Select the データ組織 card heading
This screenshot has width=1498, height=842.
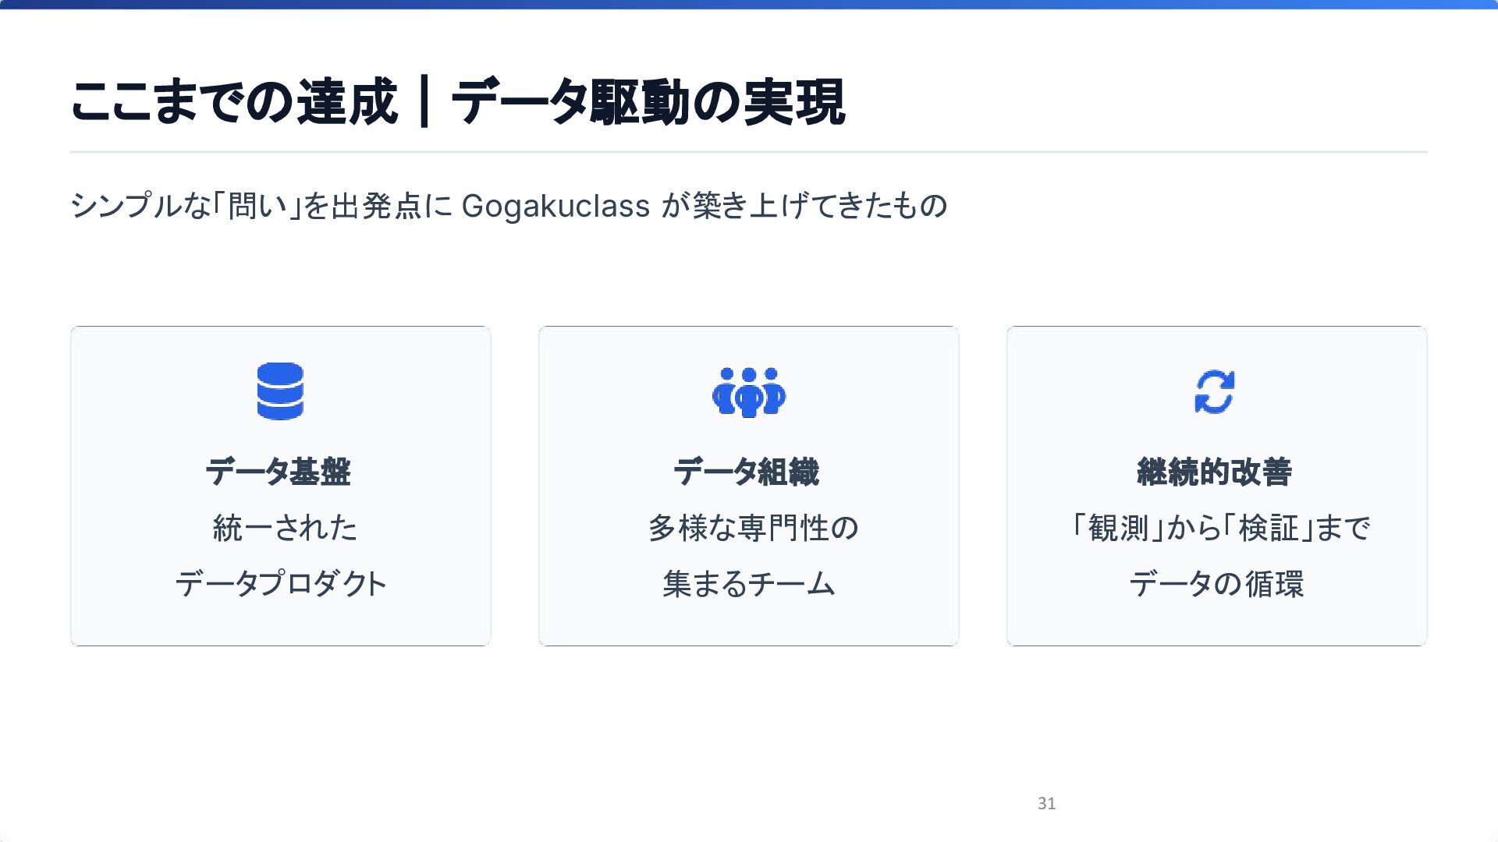coord(747,472)
